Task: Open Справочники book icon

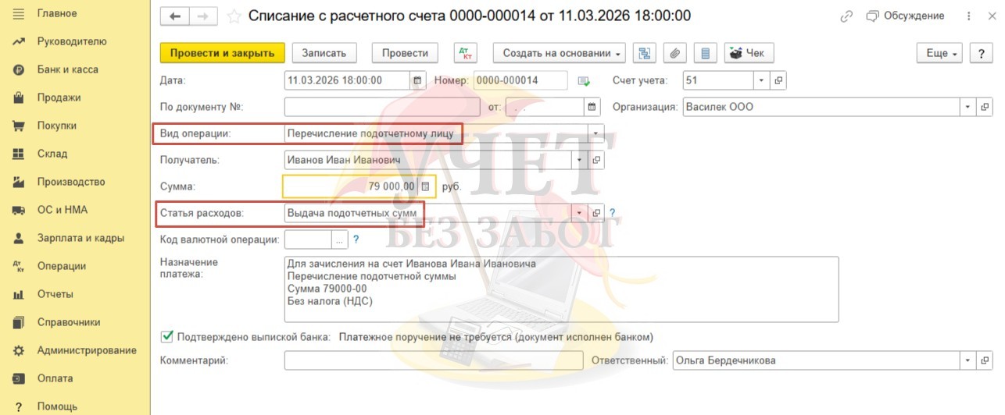Action: (19, 322)
